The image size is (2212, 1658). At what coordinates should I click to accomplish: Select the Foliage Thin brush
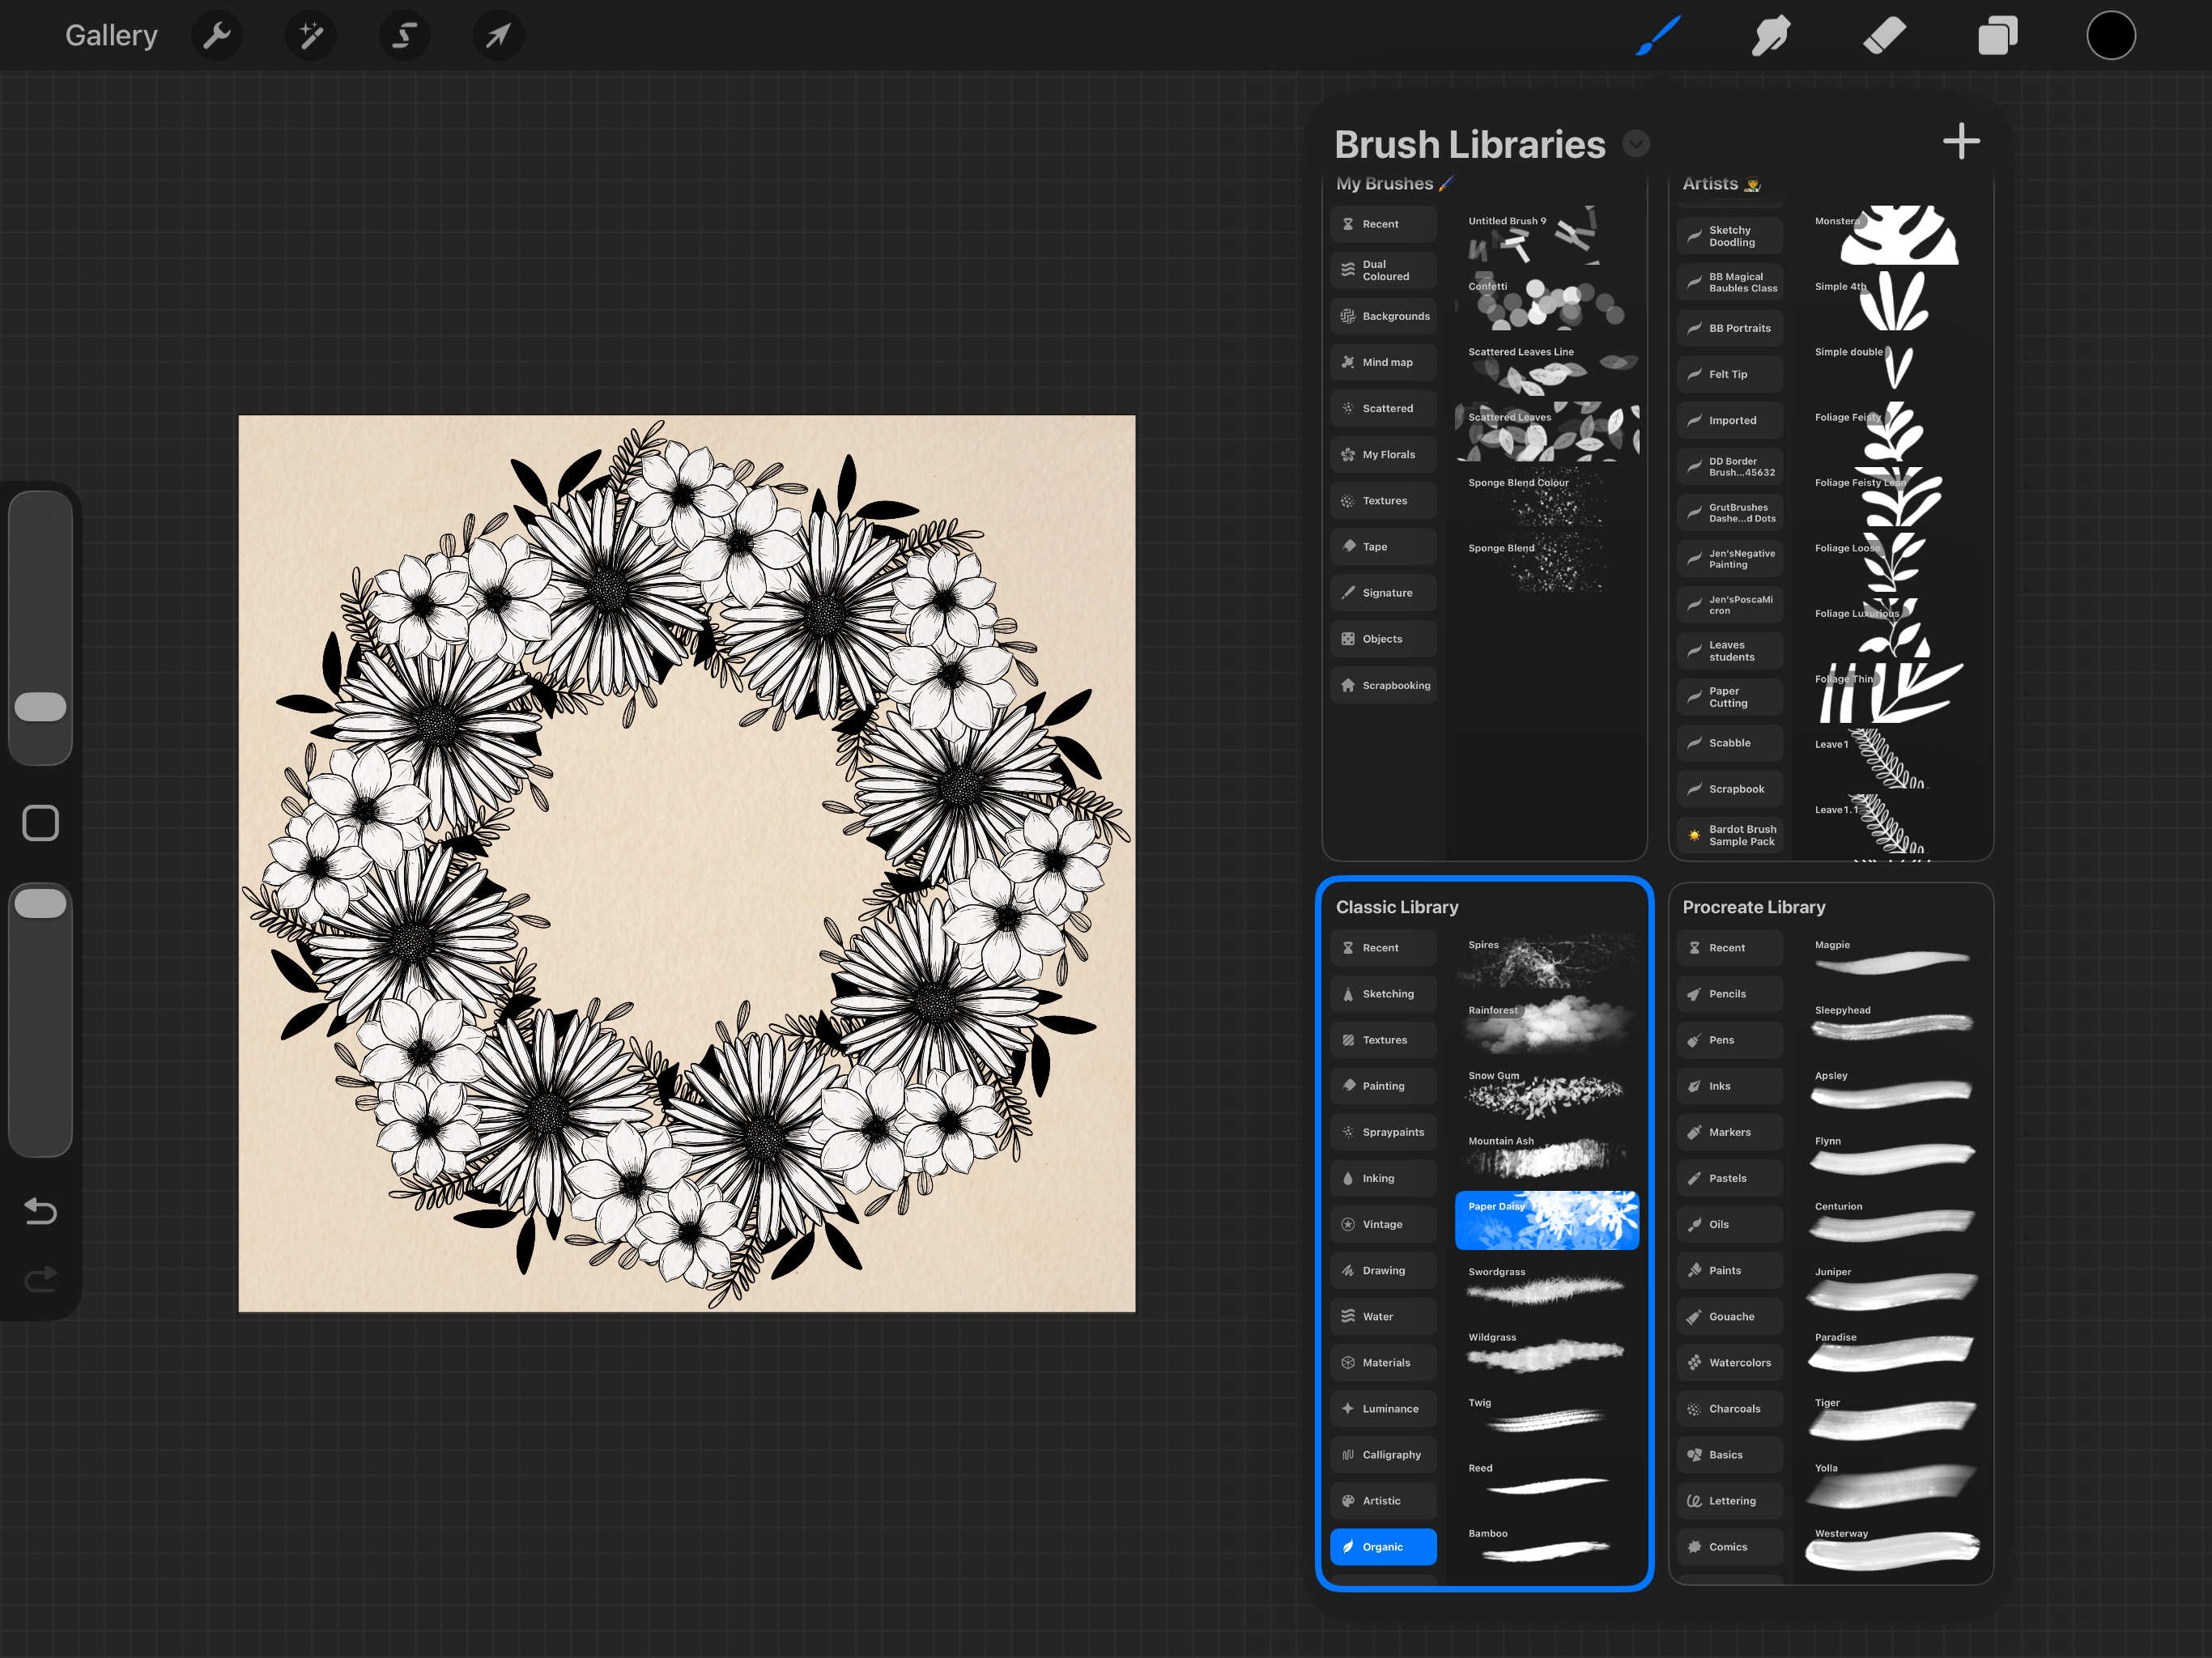pyautogui.click(x=1893, y=694)
